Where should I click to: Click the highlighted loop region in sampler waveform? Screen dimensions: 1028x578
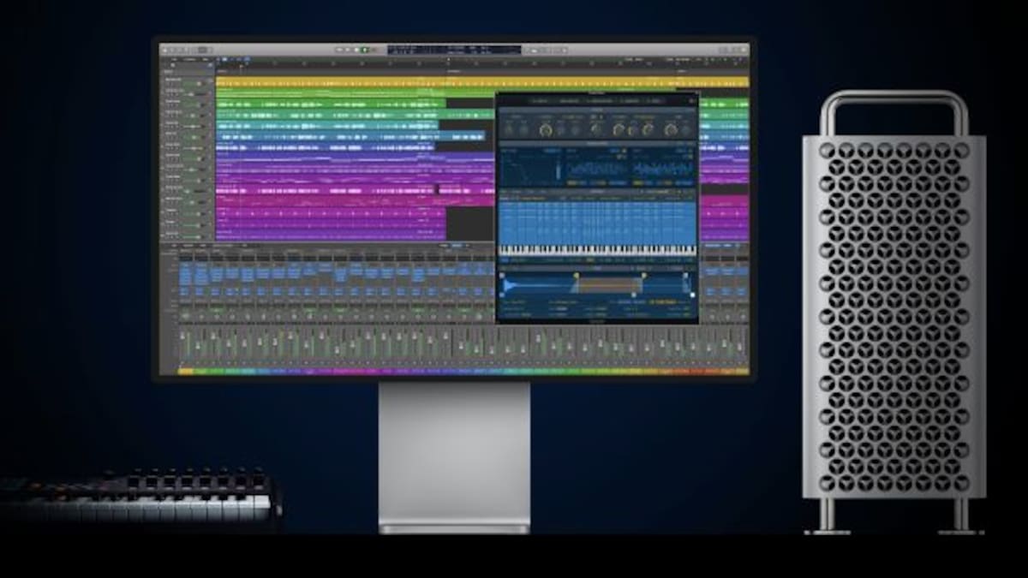[608, 286]
